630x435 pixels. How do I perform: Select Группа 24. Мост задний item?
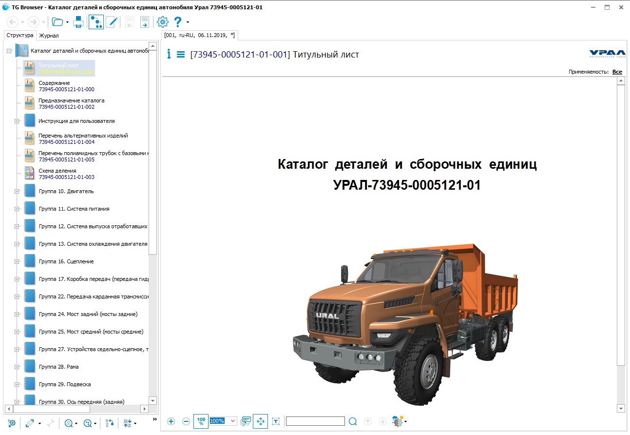pos(88,314)
